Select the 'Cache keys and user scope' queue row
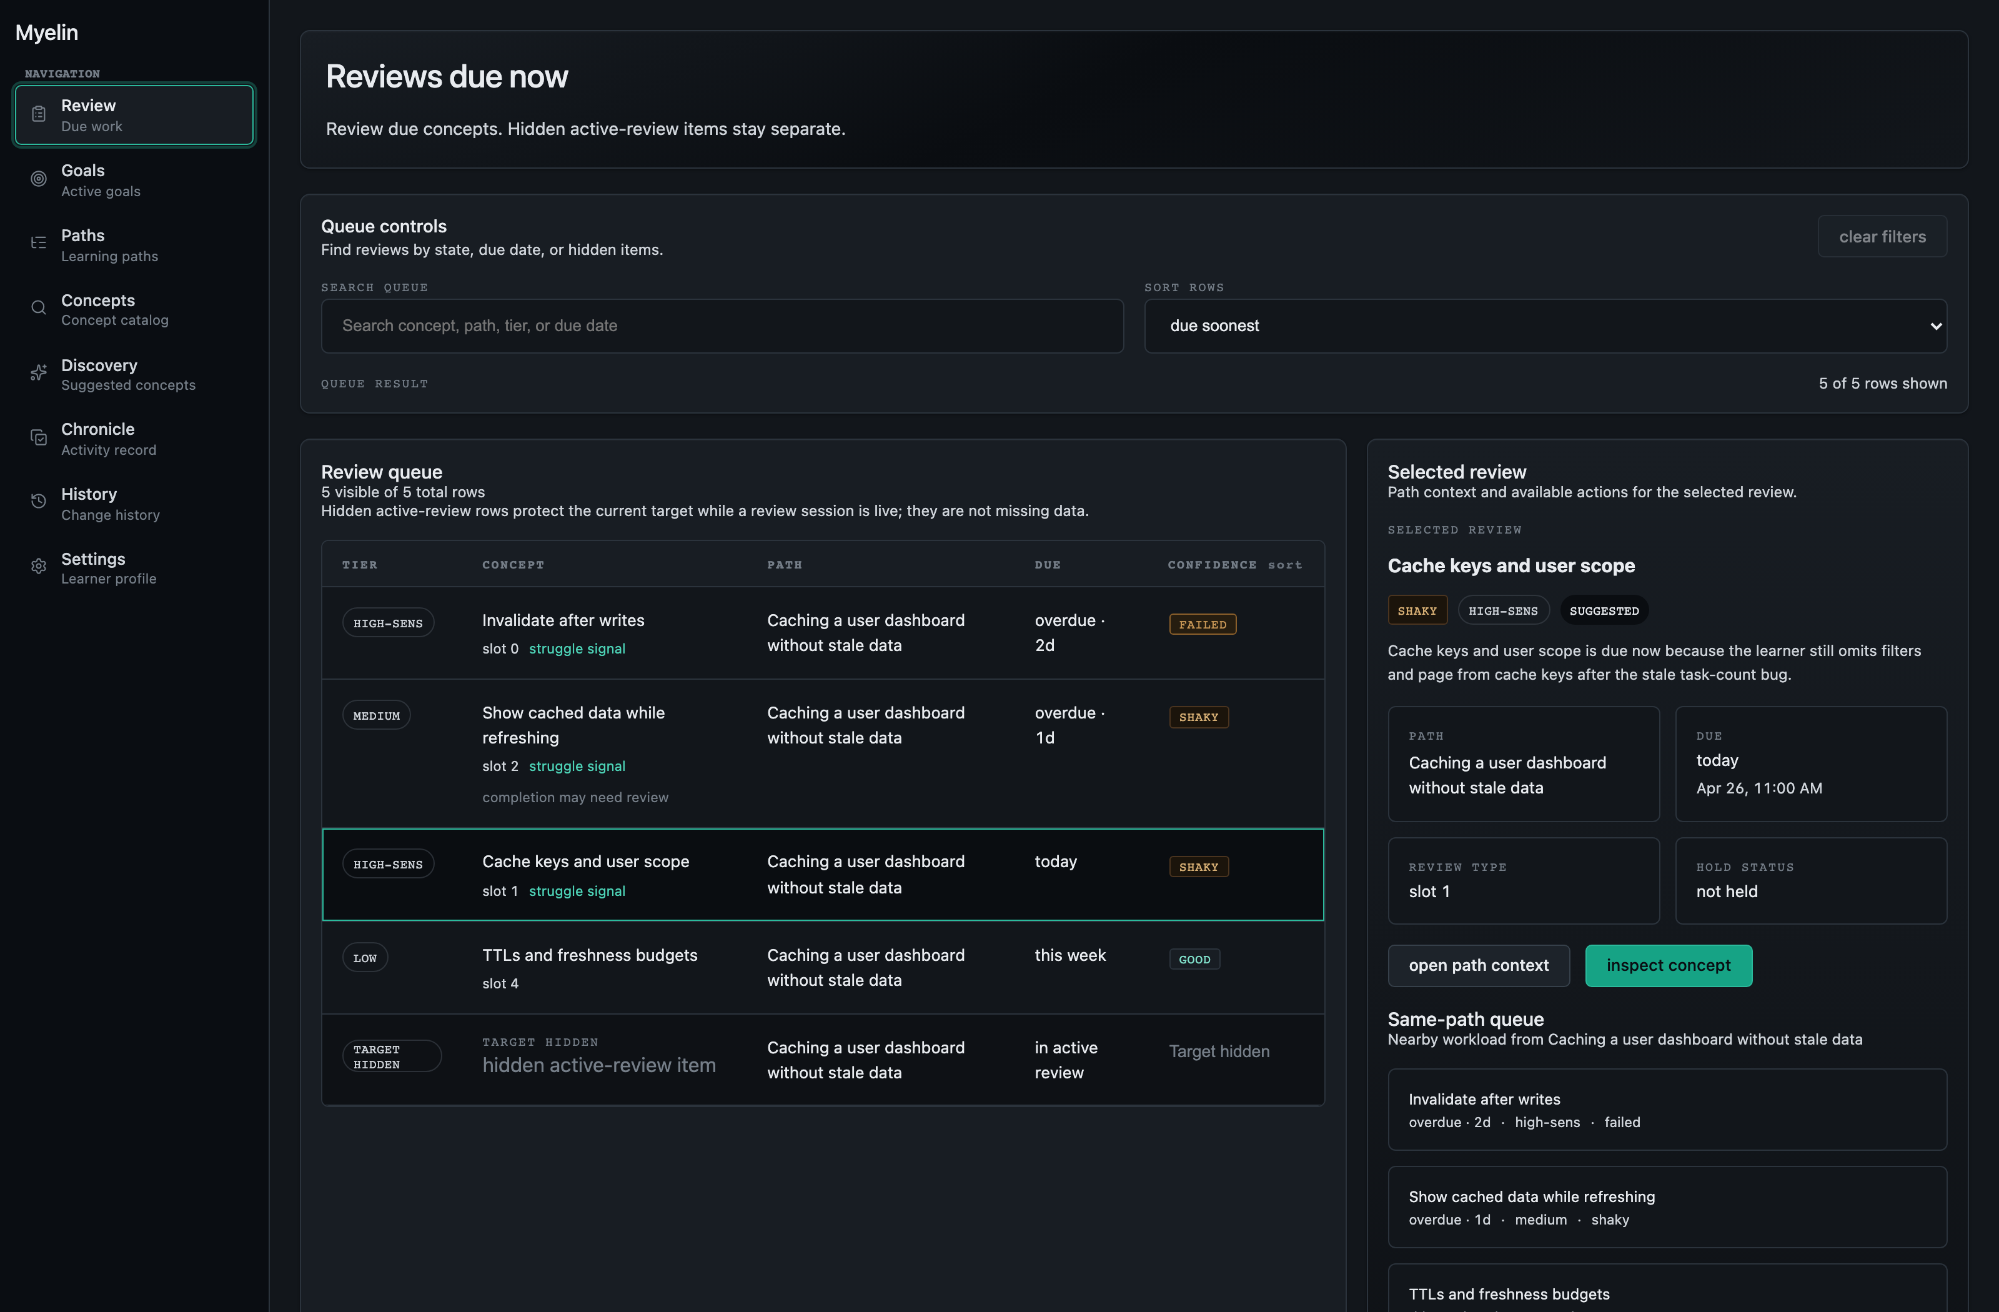This screenshot has width=1999, height=1312. (823, 875)
